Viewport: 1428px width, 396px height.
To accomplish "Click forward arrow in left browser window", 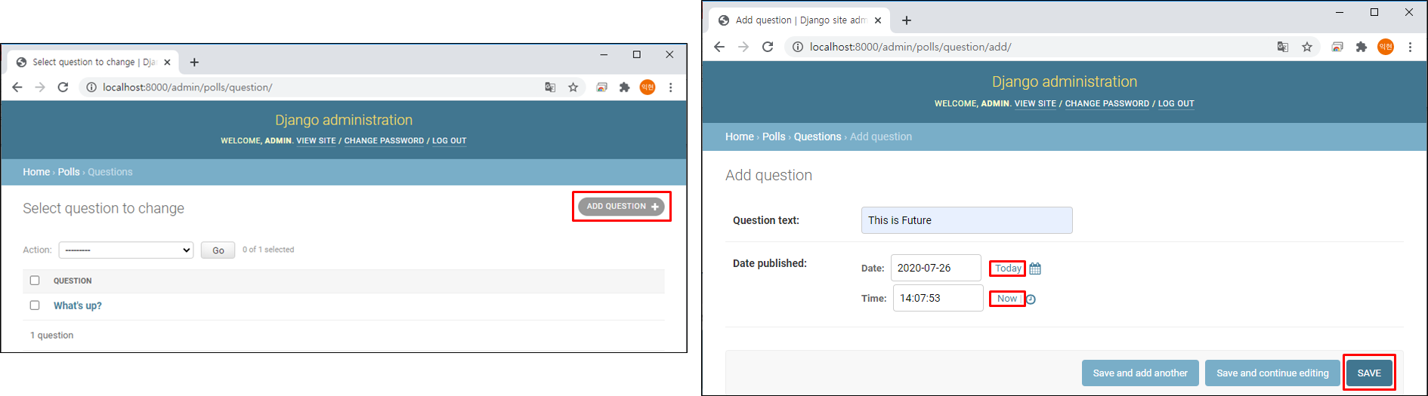I will pos(40,87).
